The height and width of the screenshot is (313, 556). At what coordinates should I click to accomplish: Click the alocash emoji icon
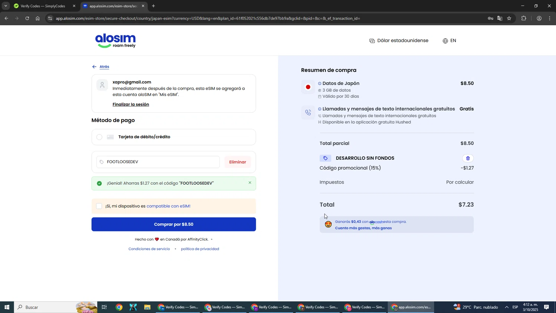point(328,224)
